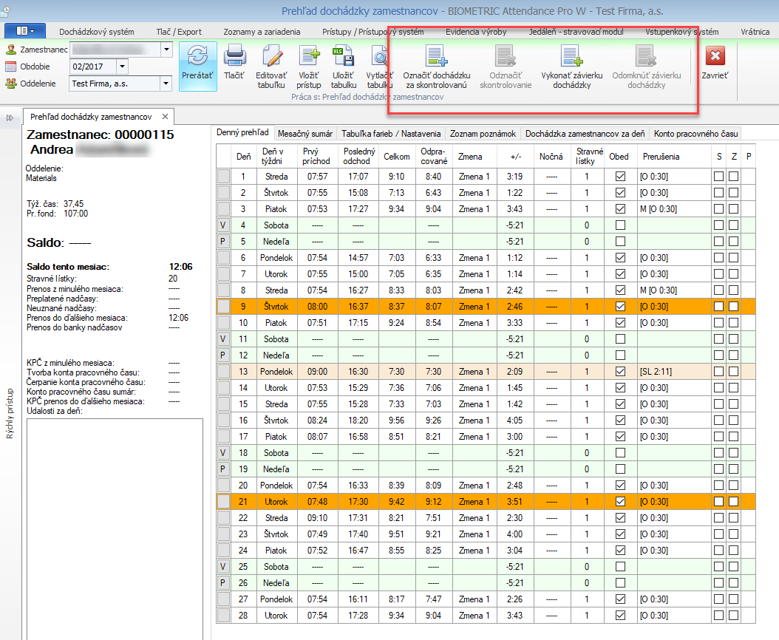Viewport: 779px width, 640px height.
Task: Click Uložiť tabuľku XLS icon
Action: click(x=343, y=55)
